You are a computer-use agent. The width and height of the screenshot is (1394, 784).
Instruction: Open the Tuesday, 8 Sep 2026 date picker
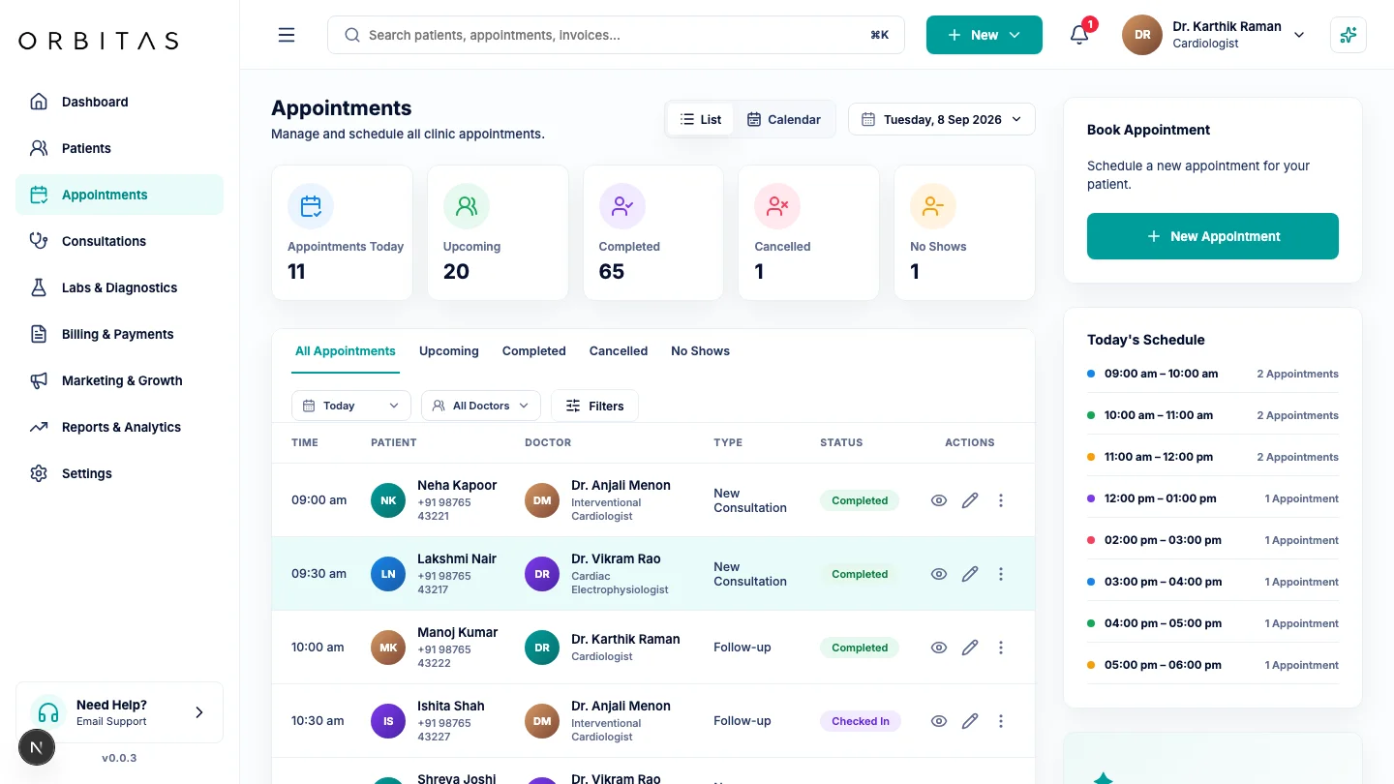[x=942, y=119]
